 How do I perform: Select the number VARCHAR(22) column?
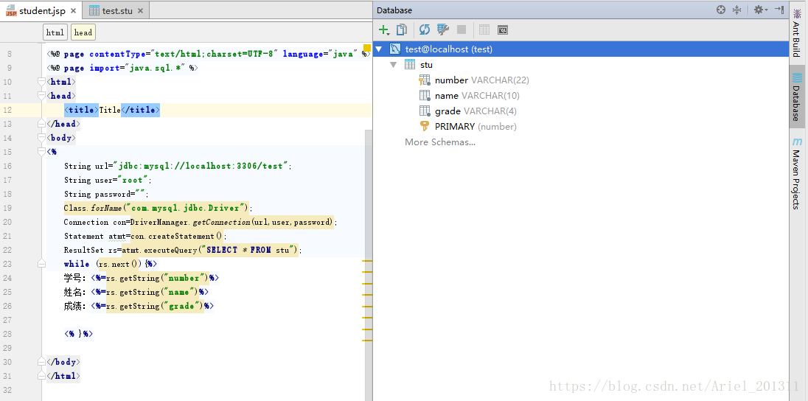[482, 80]
